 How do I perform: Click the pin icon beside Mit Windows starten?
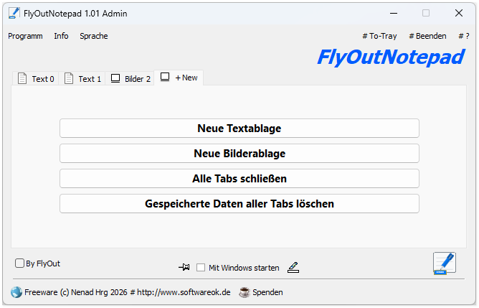184,267
